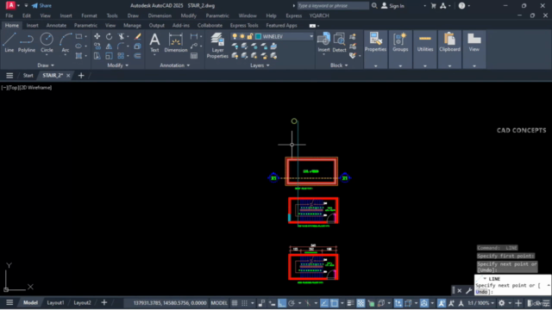Viewport: 552px width, 310px height.
Task: Click the Detect block icon
Action: (x=339, y=42)
